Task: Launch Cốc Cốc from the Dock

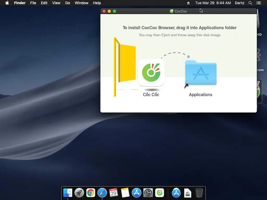Action: point(160,193)
